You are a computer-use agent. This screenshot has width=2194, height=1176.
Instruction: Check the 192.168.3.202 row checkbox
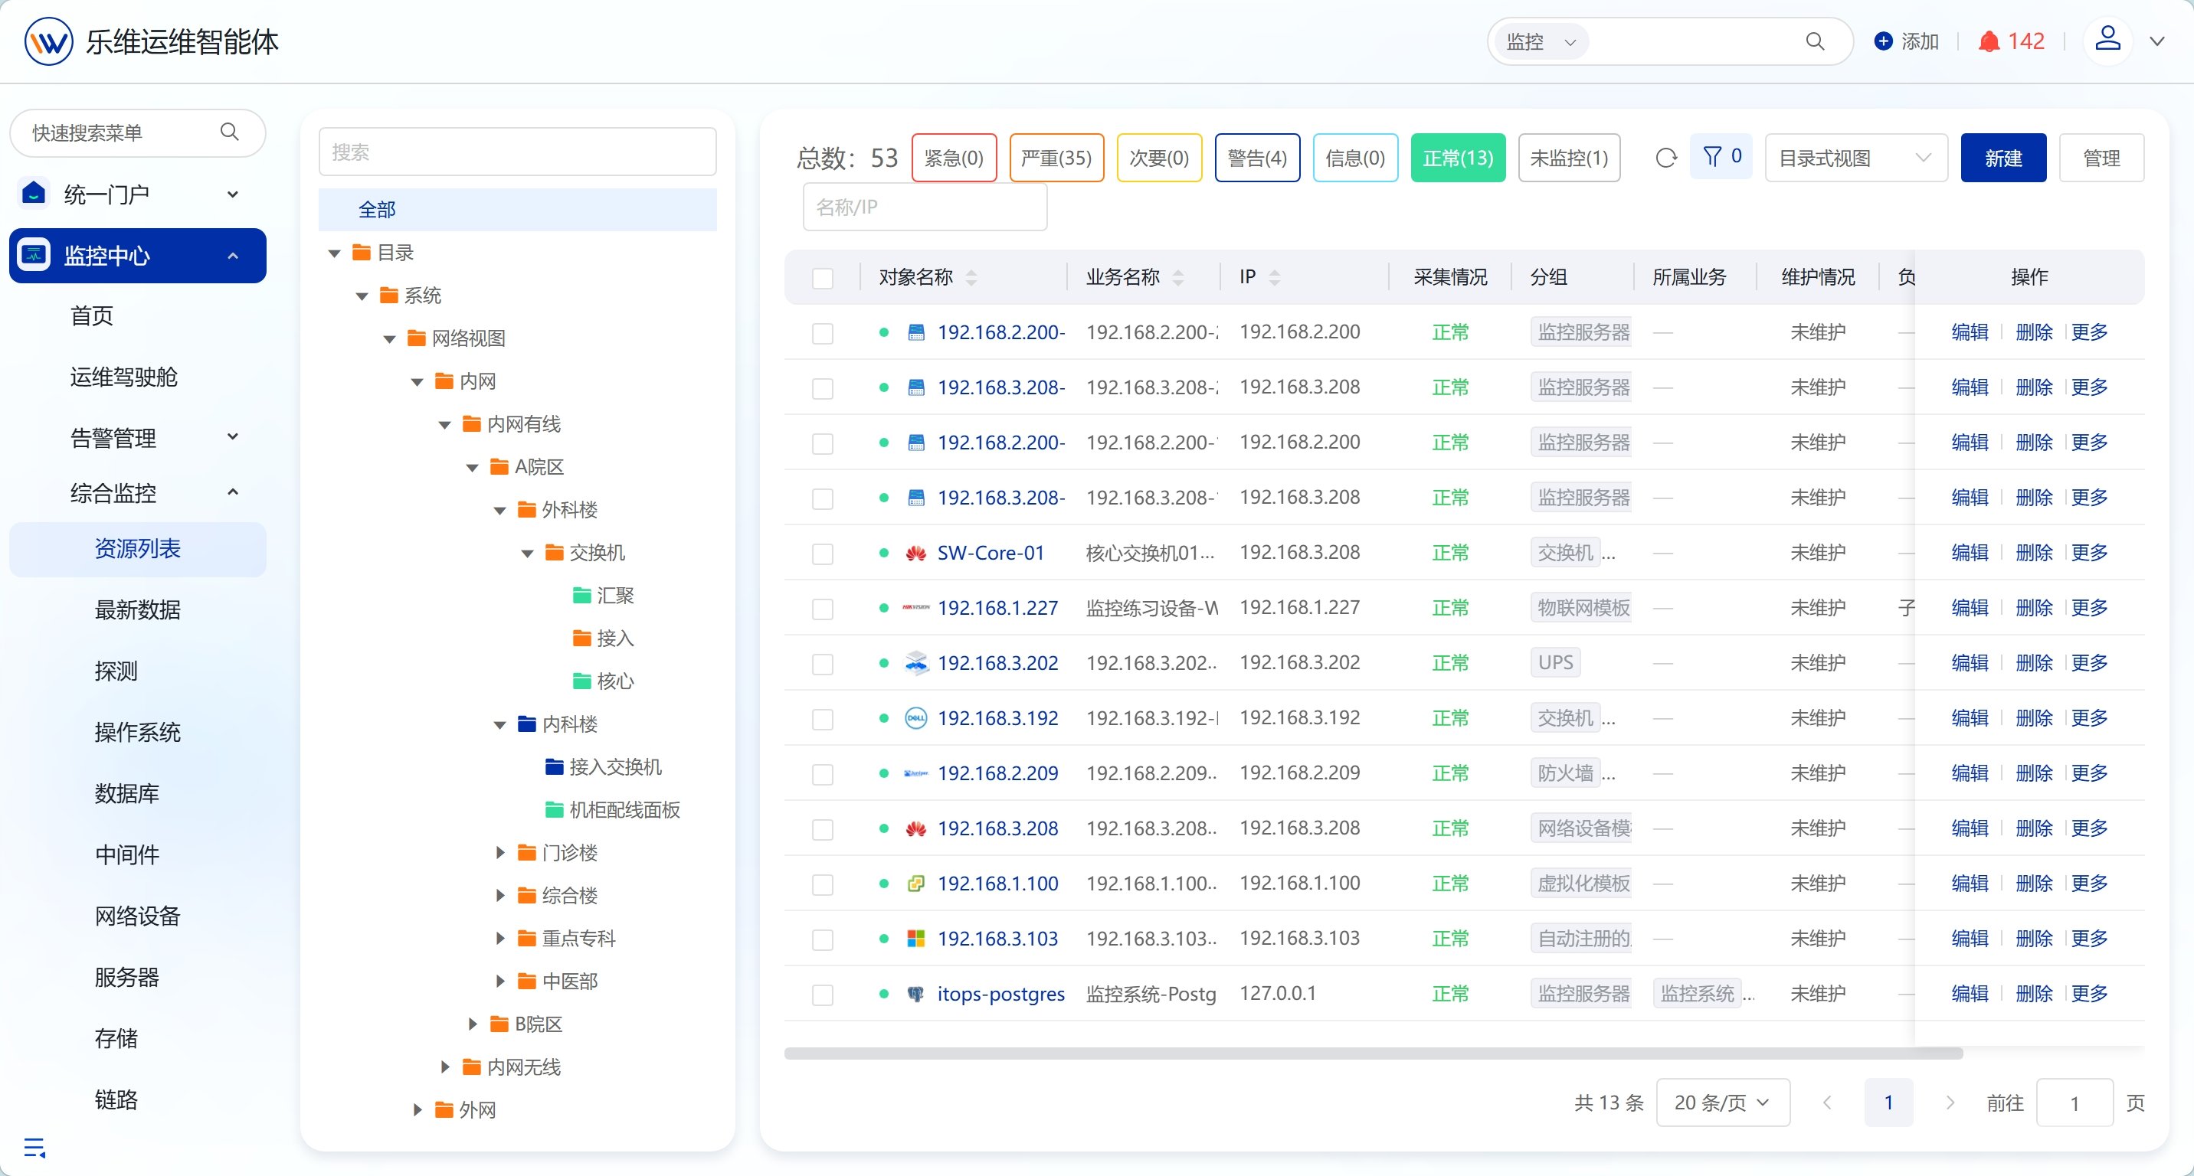(x=823, y=665)
